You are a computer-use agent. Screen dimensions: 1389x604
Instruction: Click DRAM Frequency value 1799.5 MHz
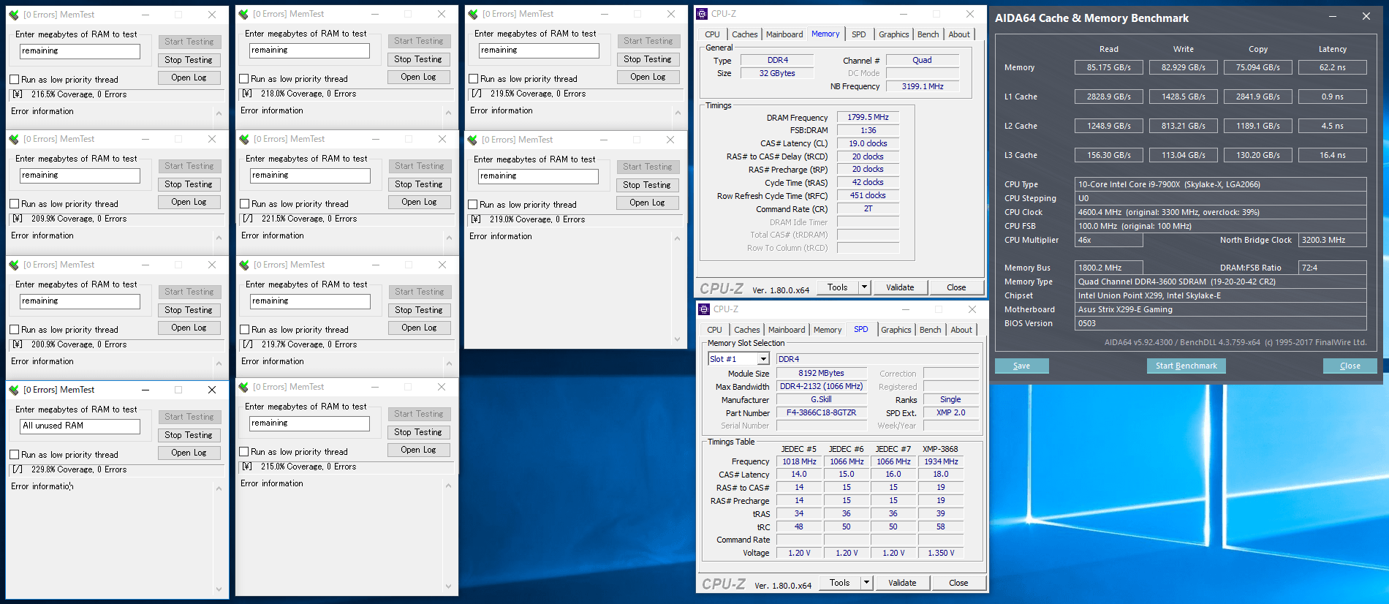(868, 117)
